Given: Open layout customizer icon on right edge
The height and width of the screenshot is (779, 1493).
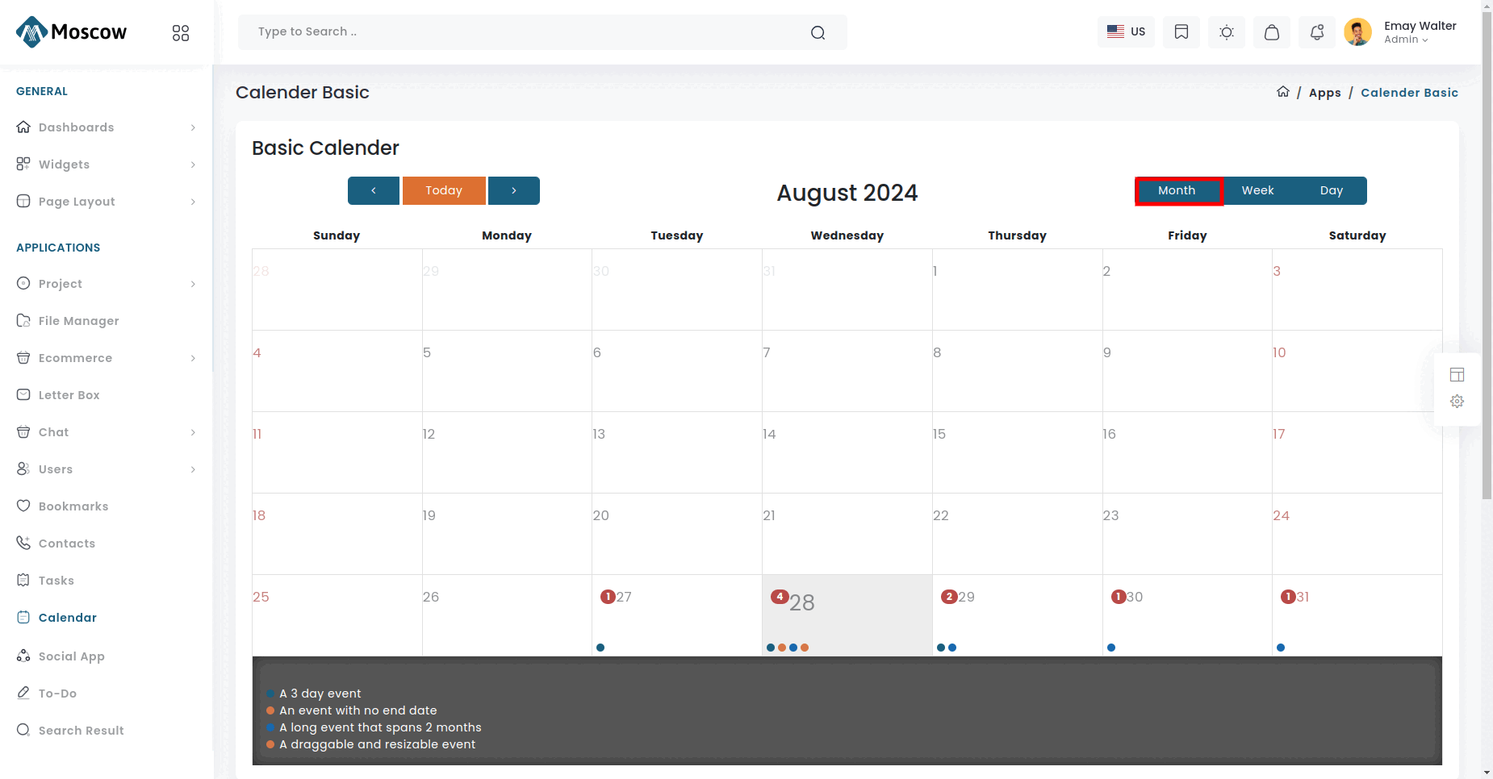Looking at the screenshot, I should 1457,375.
